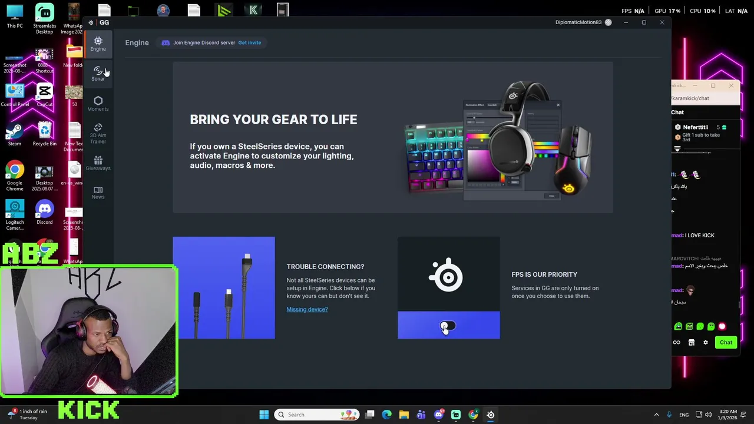This screenshot has height=424, width=754.
Task: Open Control Panel desktop icon
Action: coord(15,95)
